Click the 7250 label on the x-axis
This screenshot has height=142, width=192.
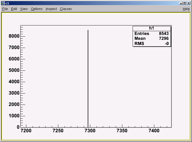[58, 131]
